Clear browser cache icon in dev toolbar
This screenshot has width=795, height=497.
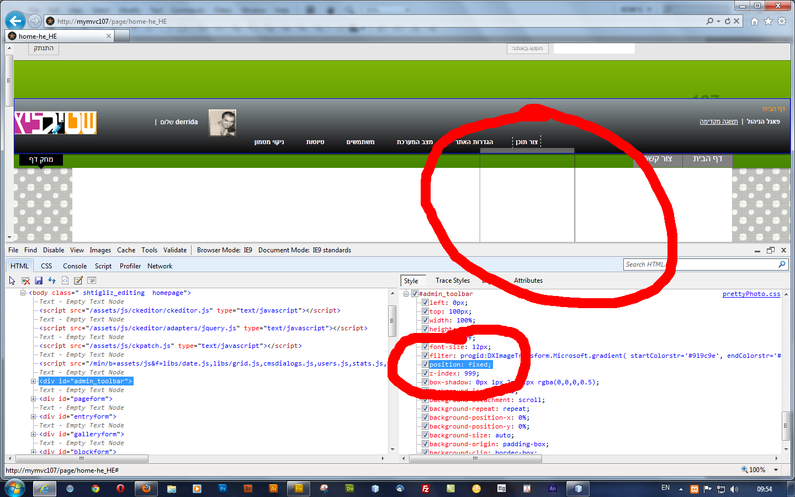[25, 281]
